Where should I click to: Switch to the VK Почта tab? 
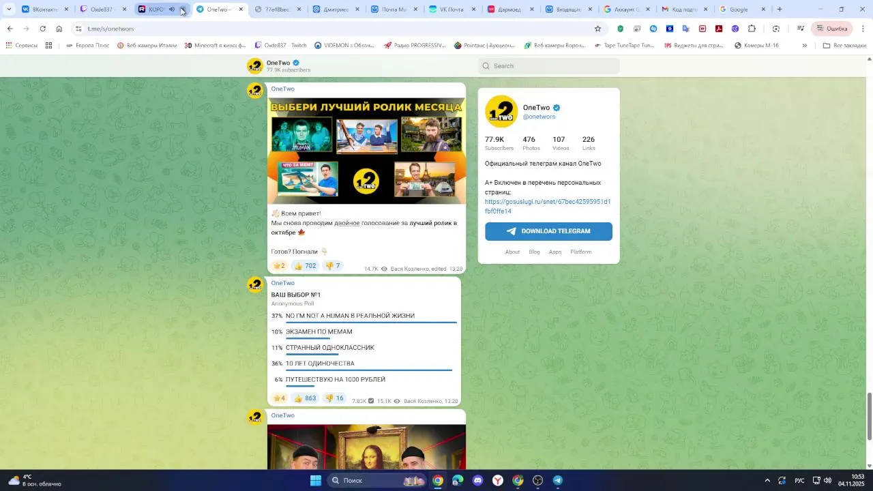[x=453, y=10]
